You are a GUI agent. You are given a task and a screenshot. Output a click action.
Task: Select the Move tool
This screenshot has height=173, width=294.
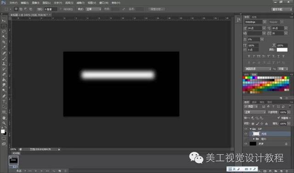(4, 21)
